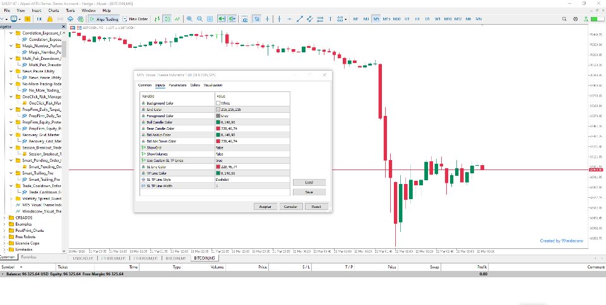The height and width of the screenshot is (305, 606).
Task: Open SL TP Line Style Dashdot dropdown
Action: (x=252, y=180)
